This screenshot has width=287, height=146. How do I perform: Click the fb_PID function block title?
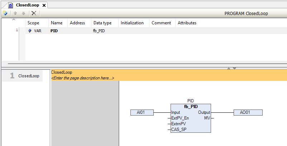pos(191,107)
